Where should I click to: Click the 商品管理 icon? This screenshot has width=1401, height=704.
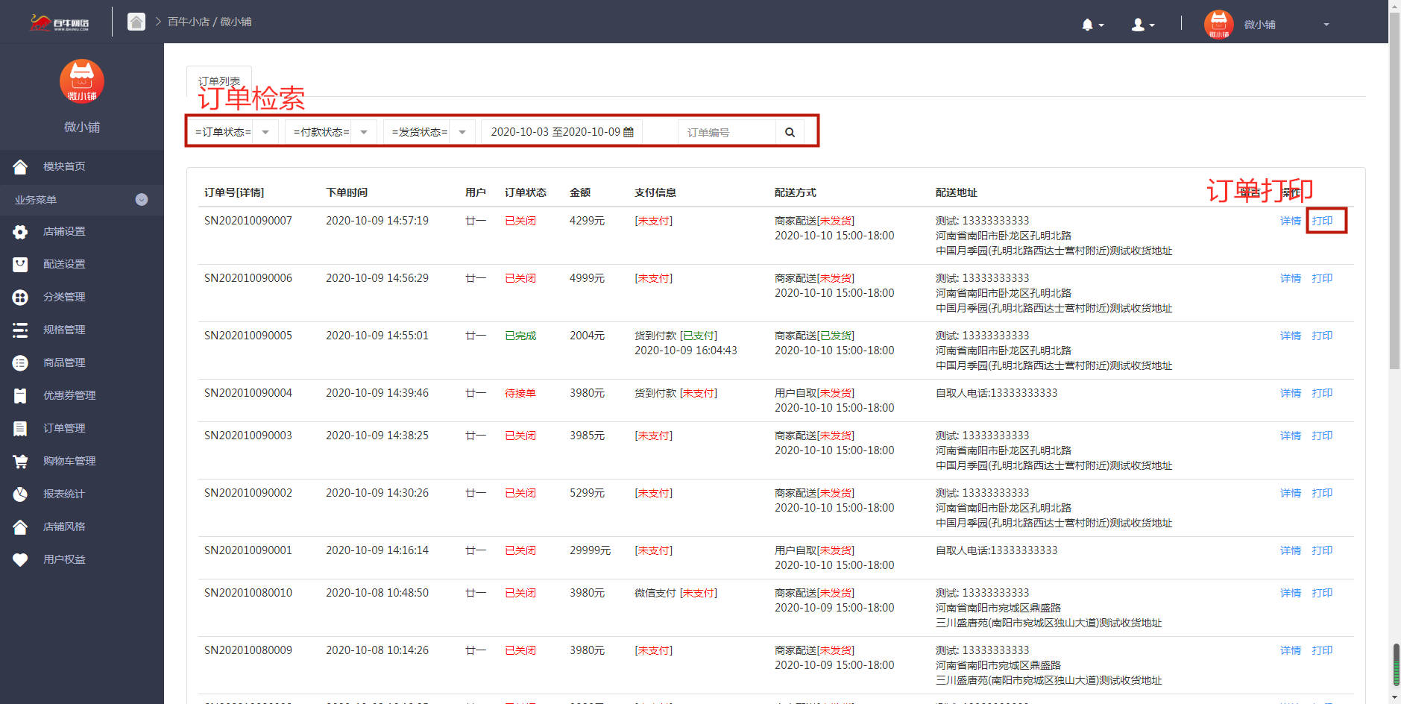(20, 363)
